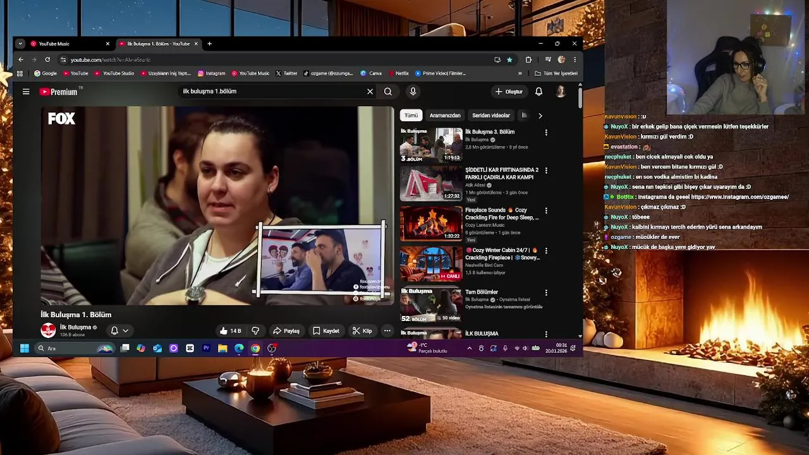This screenshot has width=809, height=455.
Task: Share the video with Paylaş
Action: (x=286, y=331)
